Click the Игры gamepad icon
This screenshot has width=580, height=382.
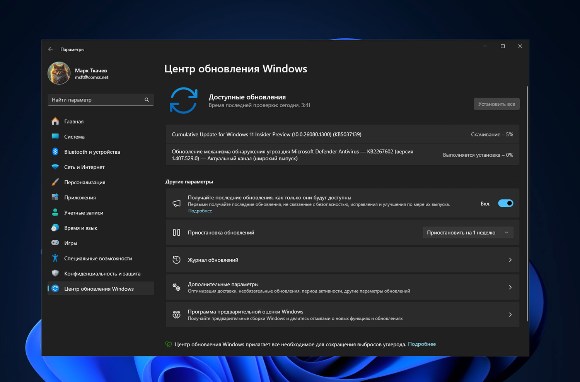55,243
